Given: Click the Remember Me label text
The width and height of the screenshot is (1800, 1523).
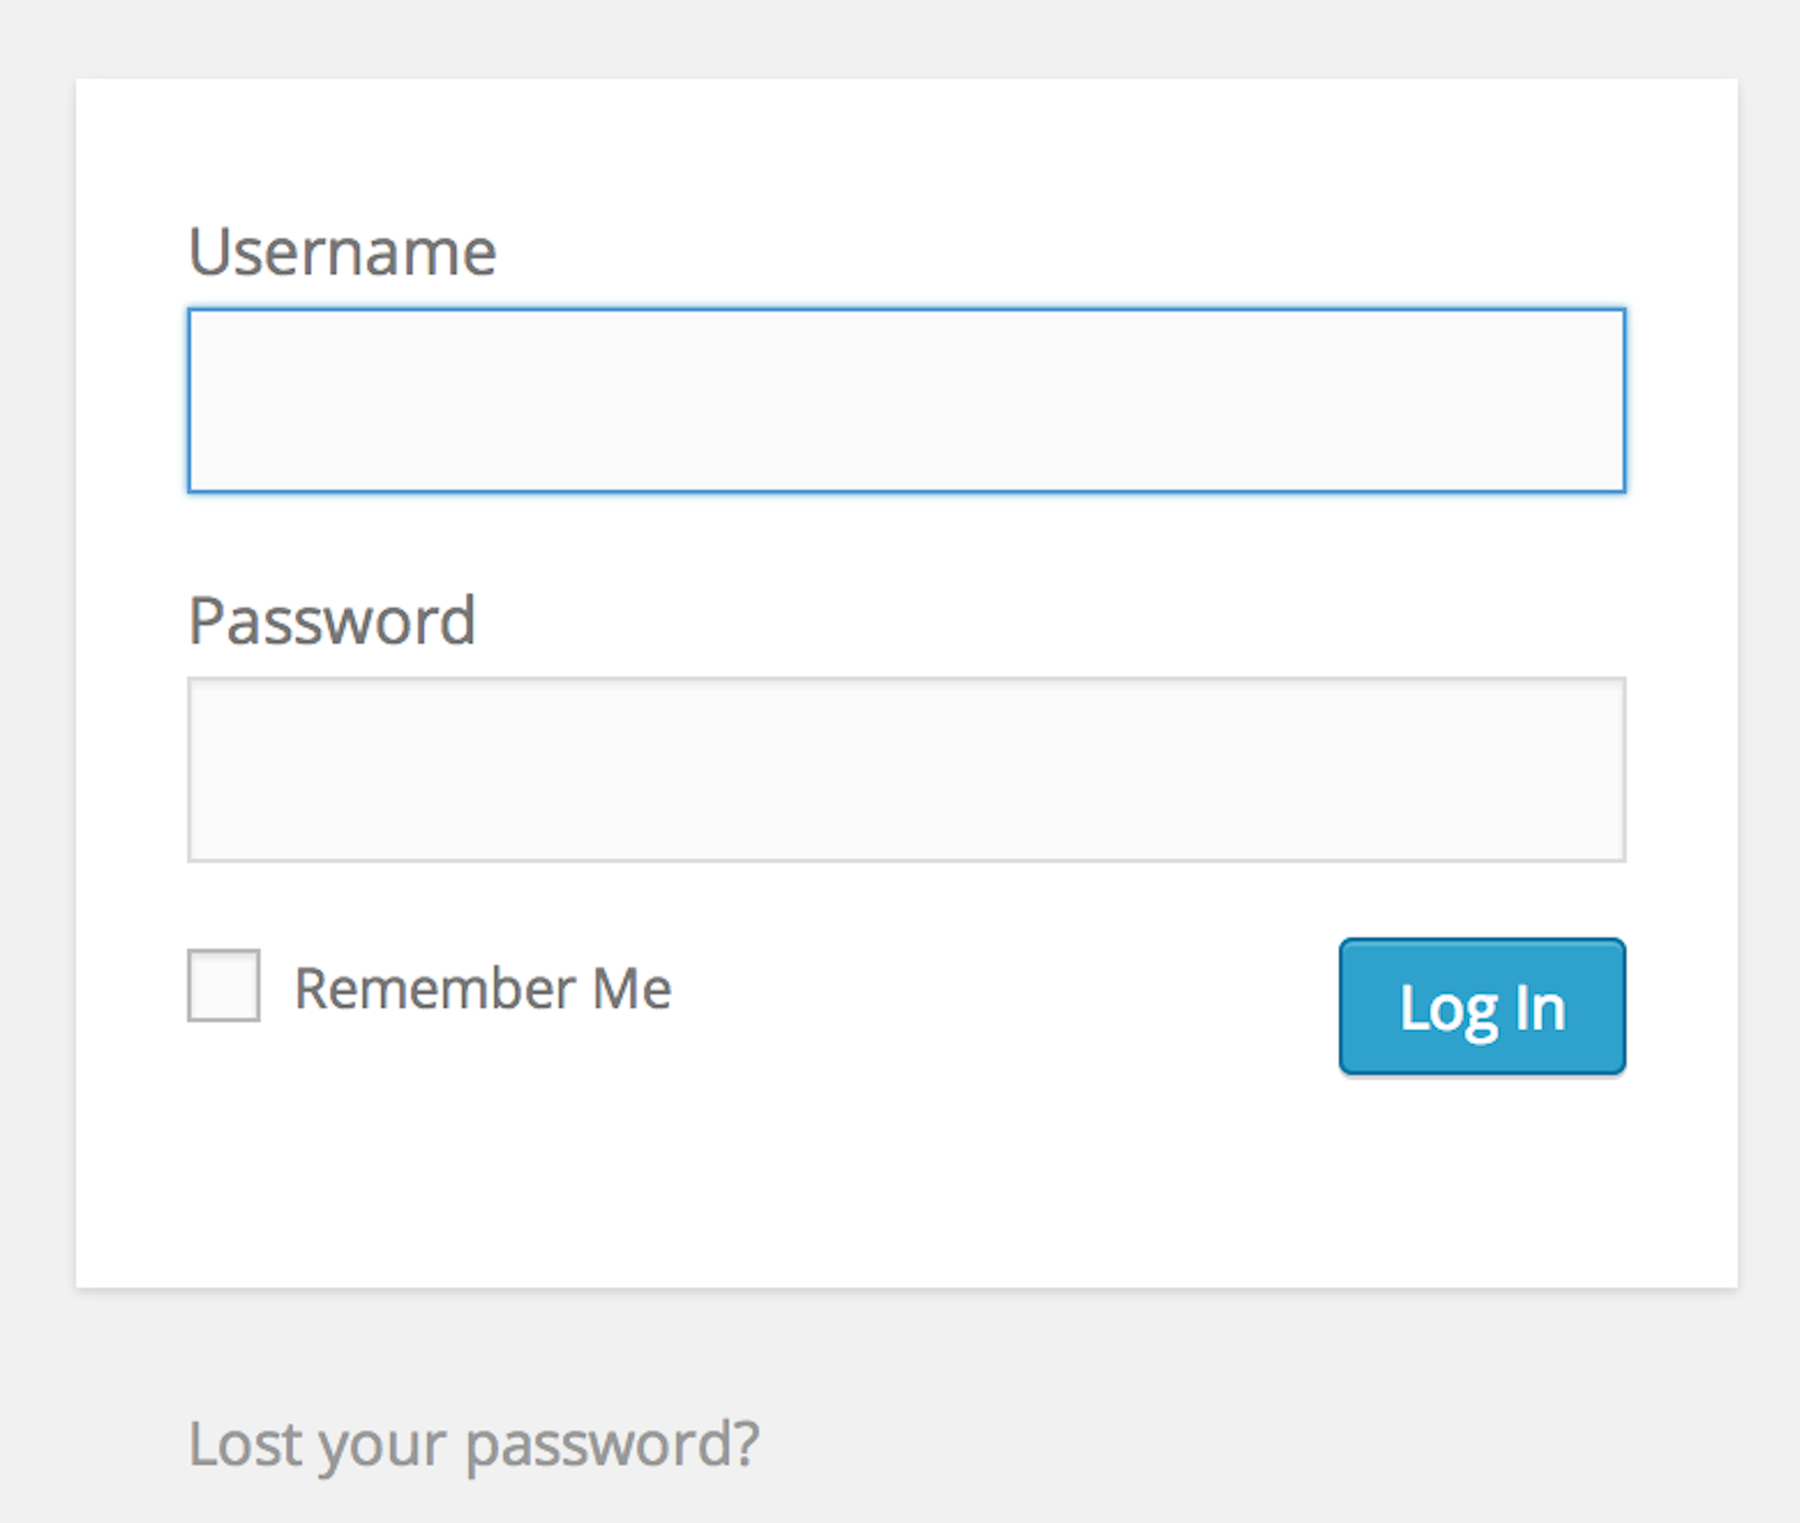Looking at the screenshot, I should 483,988.
